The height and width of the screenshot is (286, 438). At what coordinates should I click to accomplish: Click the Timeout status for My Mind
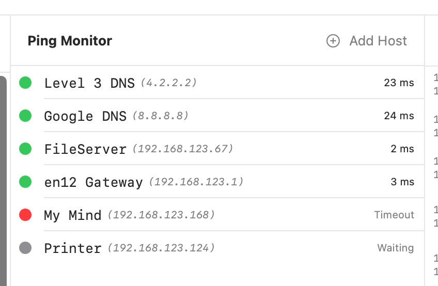tap(394, 215)
